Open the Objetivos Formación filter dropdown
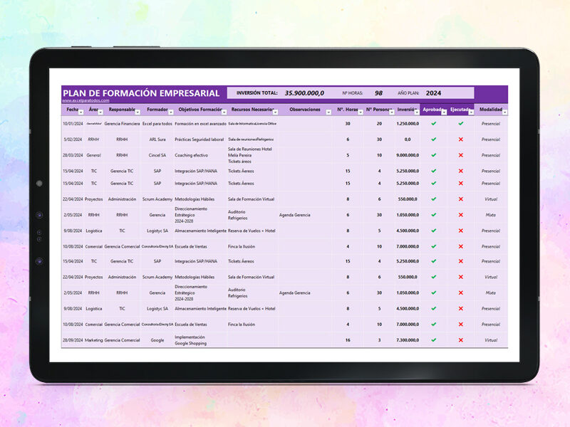570x427 pixels. coord(224,112)
